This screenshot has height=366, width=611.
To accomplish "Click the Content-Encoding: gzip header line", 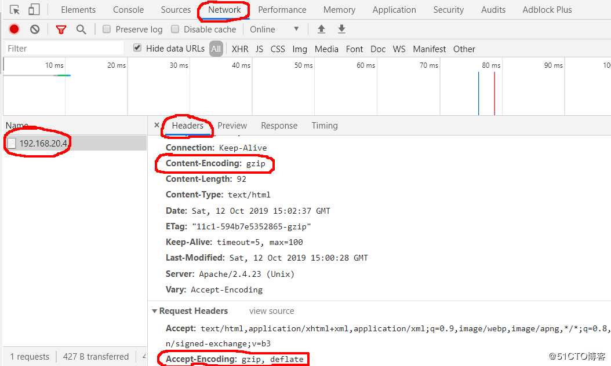I will [x=216, y=163].
